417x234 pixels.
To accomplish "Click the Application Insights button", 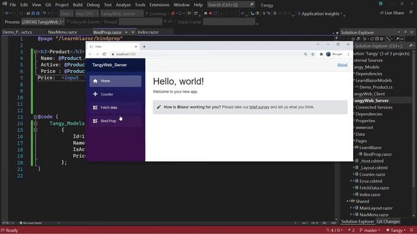I will (320, 14).
